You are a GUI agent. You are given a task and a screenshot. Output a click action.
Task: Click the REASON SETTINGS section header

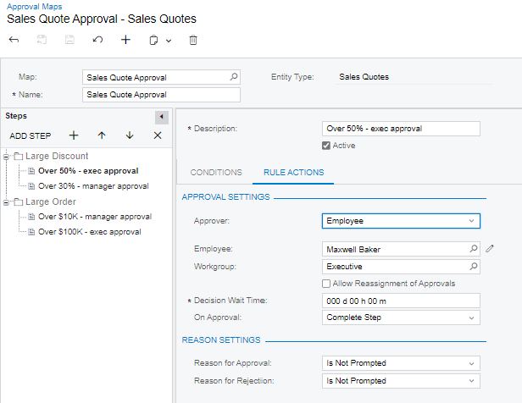221,340
